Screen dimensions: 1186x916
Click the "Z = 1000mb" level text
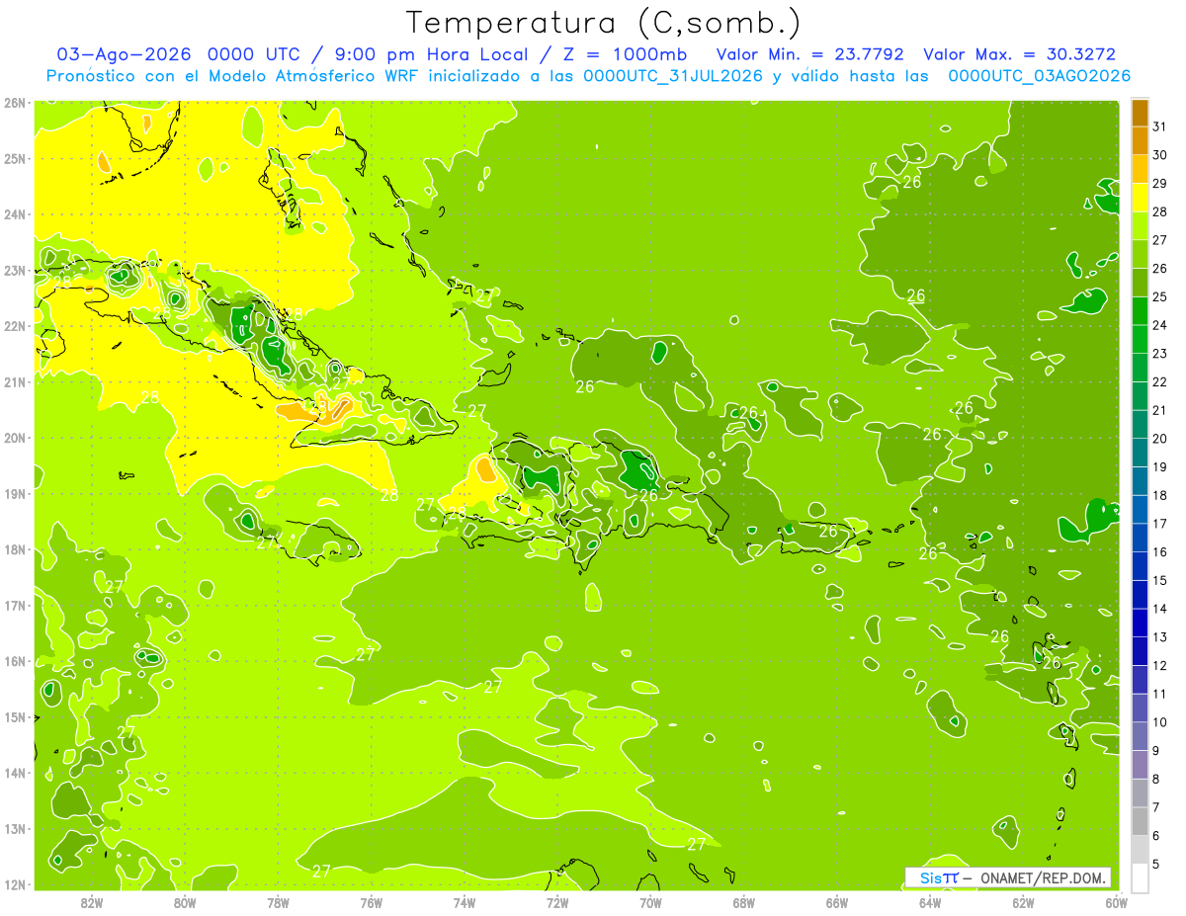625,54
